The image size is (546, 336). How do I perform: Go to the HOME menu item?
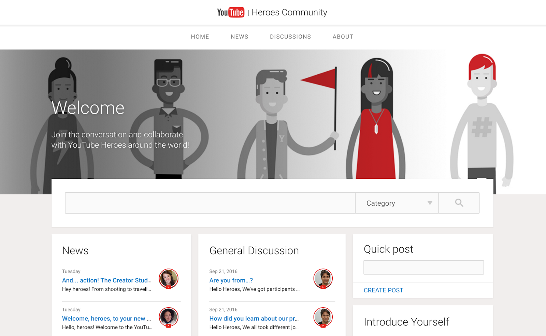[x=200, y=37]
